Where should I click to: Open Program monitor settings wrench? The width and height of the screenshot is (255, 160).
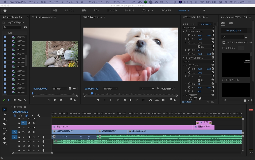[x=158, y=89]
